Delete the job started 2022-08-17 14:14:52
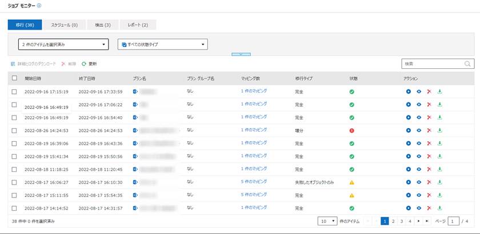The image size is (480, 234). (x=429, y=208)
